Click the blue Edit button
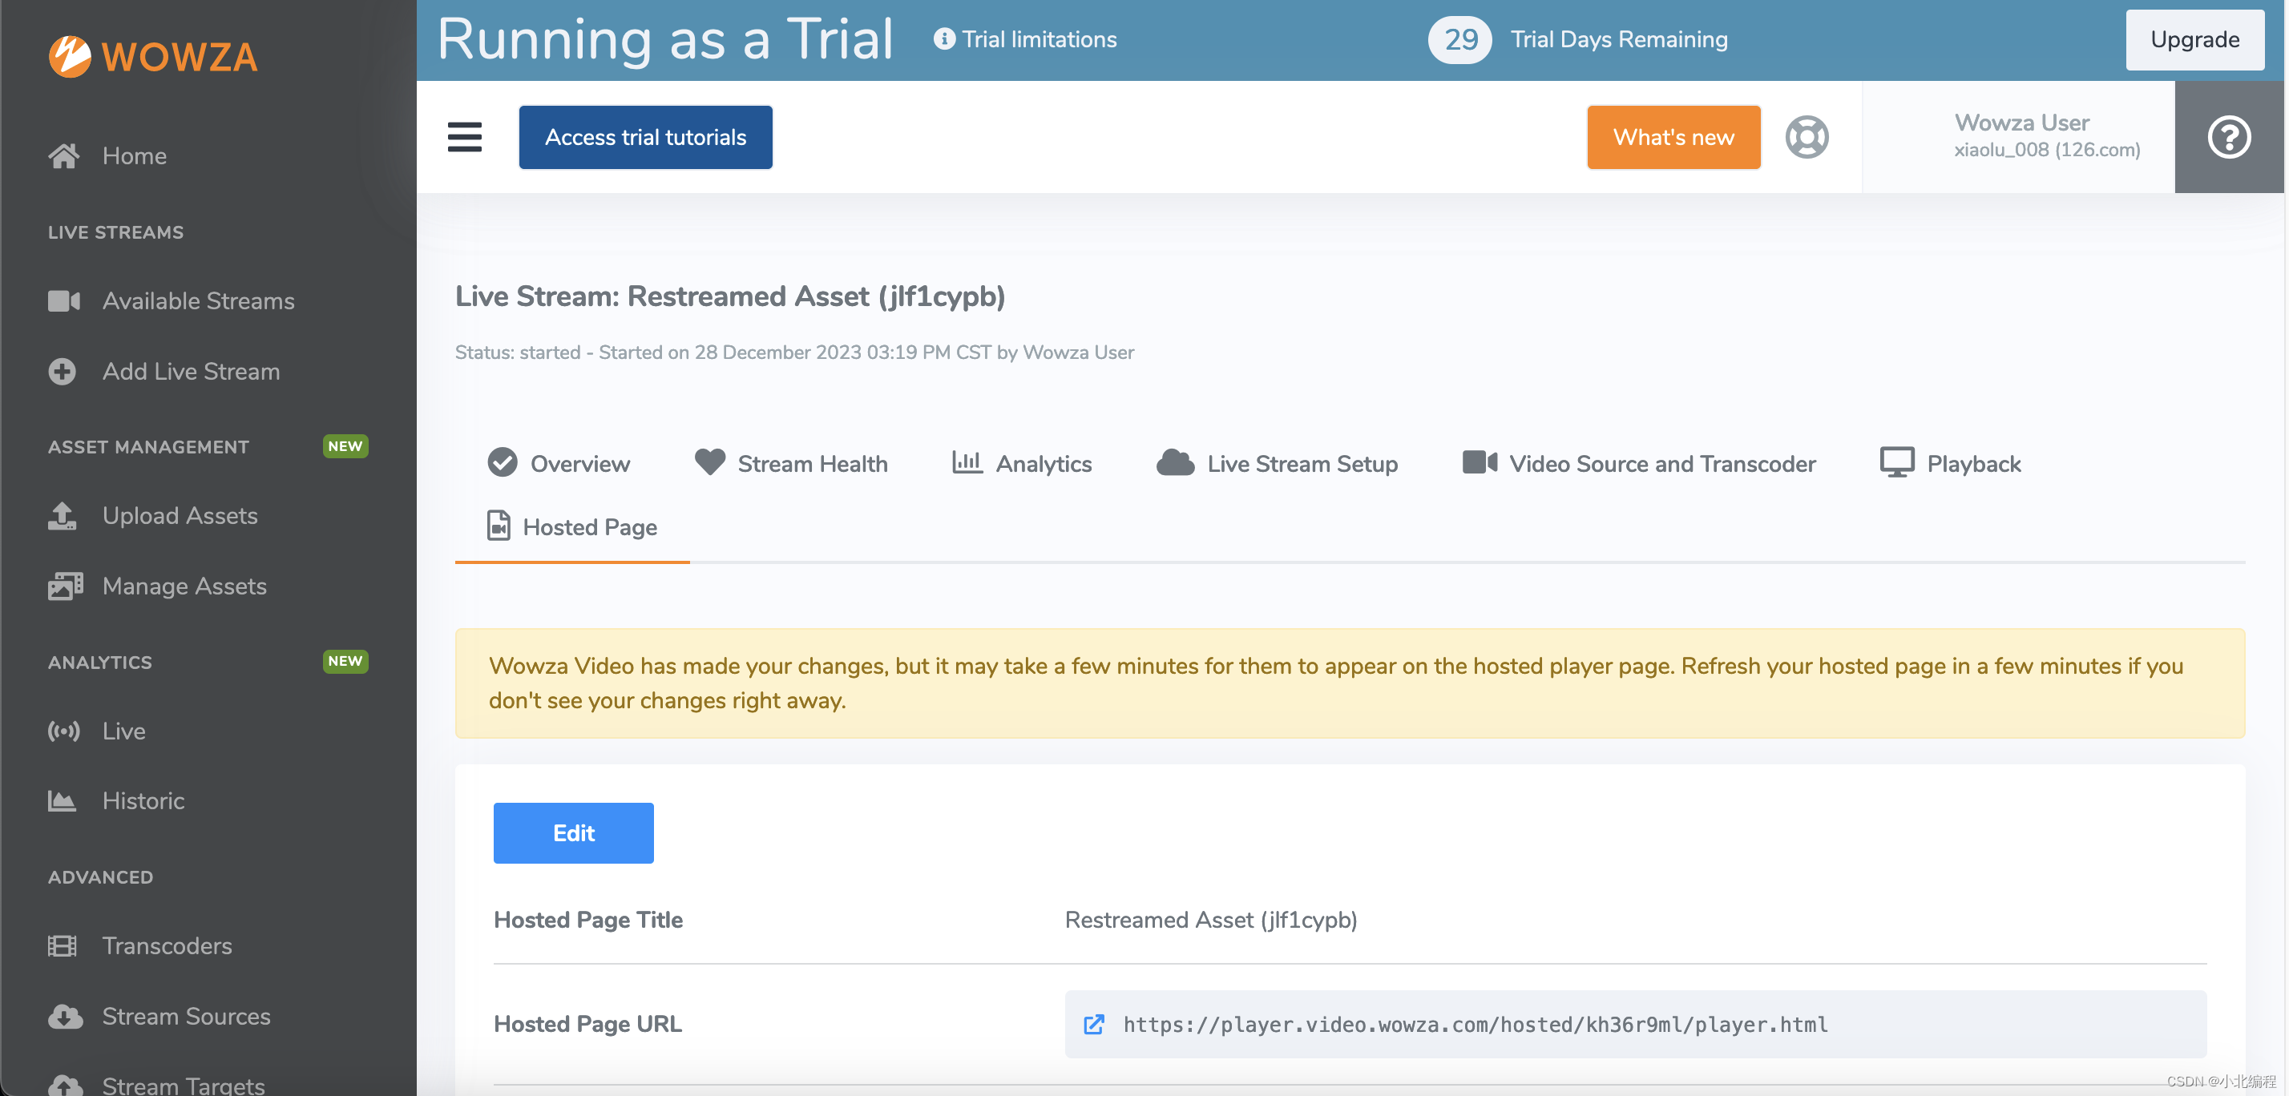Screen dimensions: 2289x1096 click(x=573, y=833)
